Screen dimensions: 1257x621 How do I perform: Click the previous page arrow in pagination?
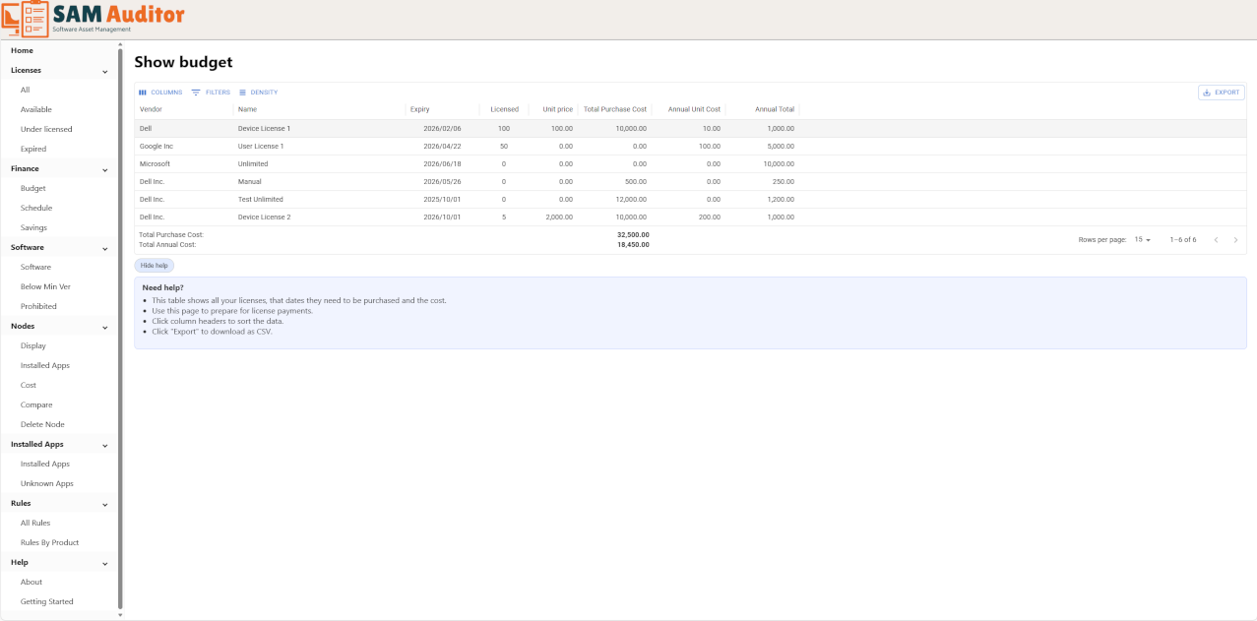coord(1216,239)
